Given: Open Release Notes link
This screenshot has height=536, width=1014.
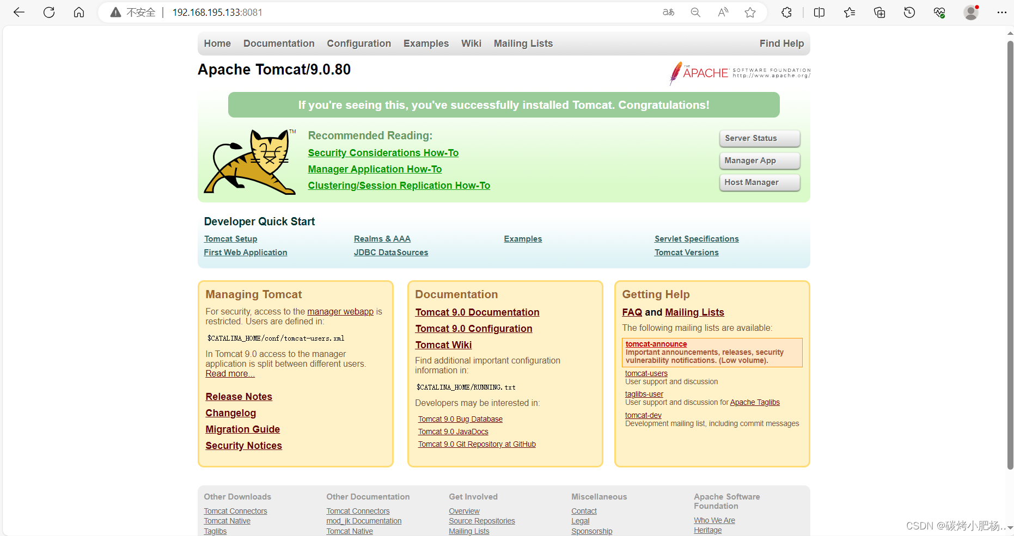Looking at the screenshot, I should (239, 397).
